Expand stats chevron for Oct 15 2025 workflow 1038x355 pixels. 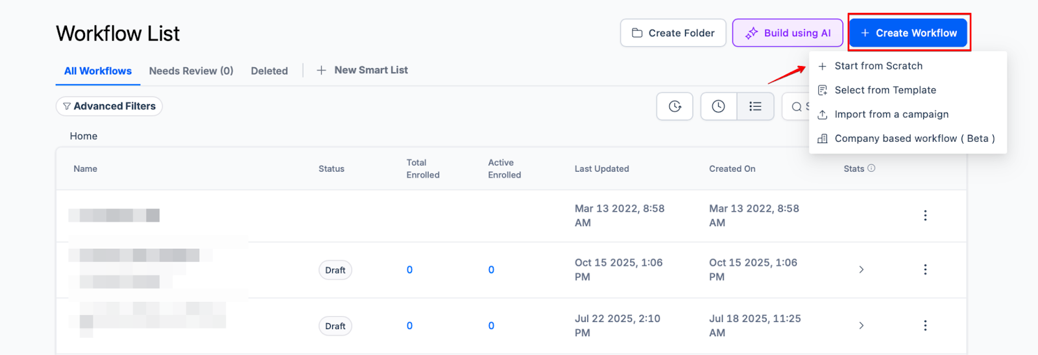[861, 269]
